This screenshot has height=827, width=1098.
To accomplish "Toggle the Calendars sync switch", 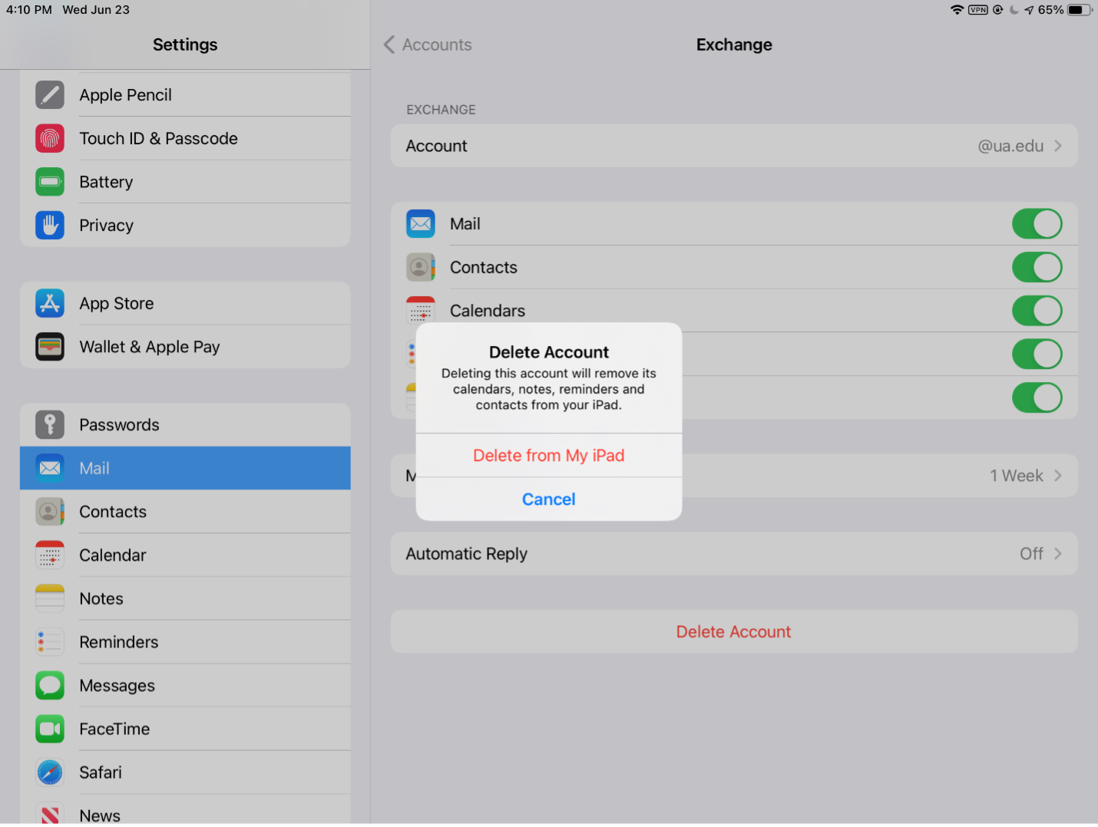I will 1037,311.
